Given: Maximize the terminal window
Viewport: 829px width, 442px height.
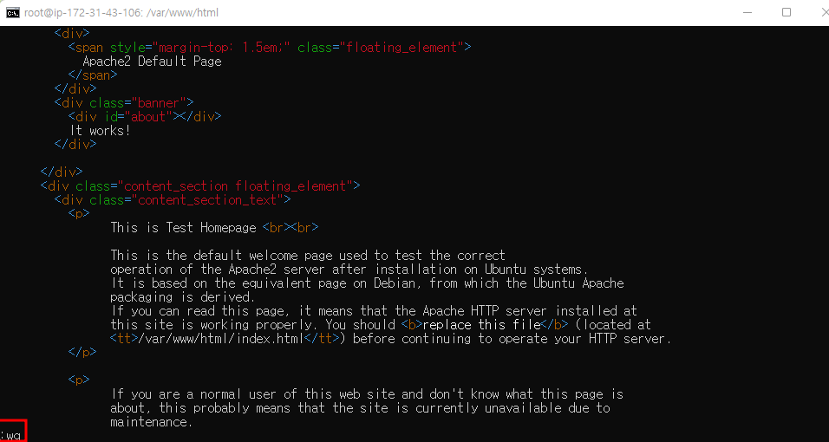Looking at the screenshot, I should click(x=787, y=12).
